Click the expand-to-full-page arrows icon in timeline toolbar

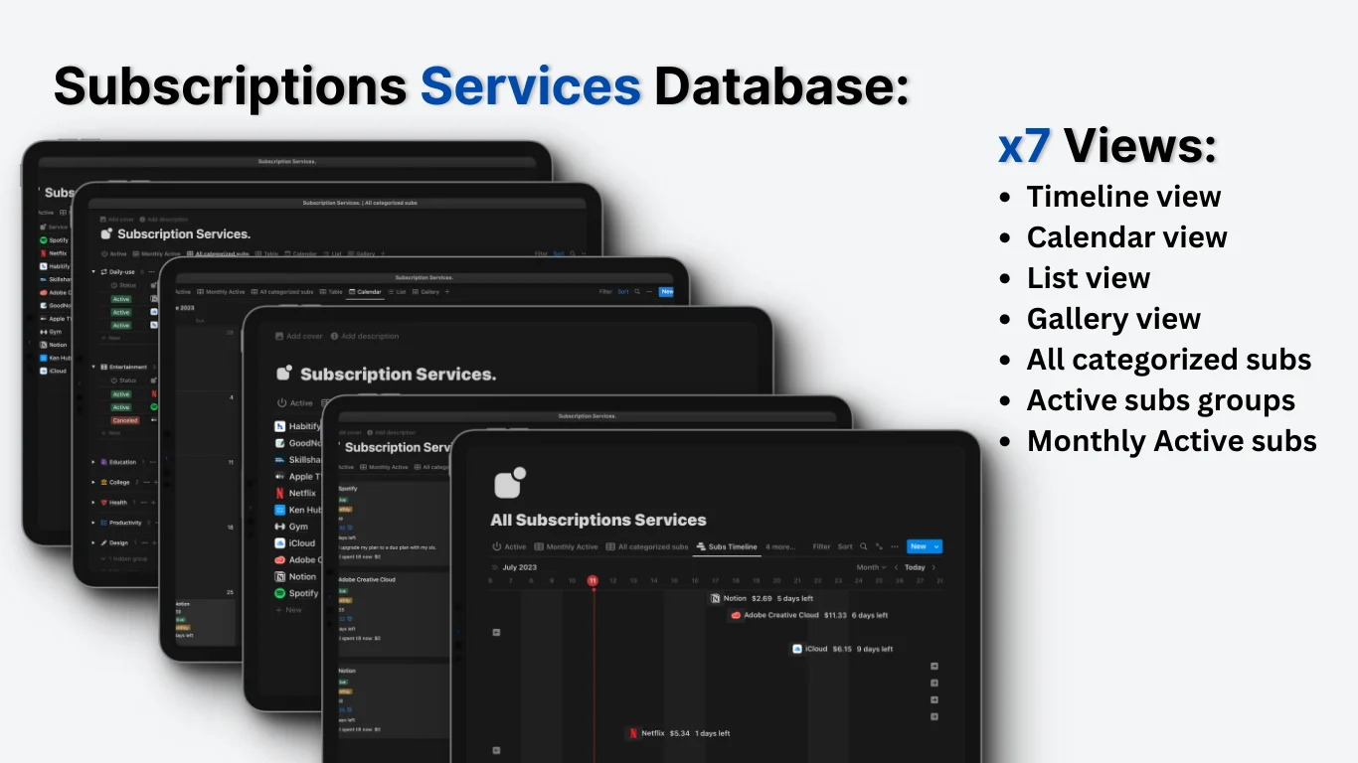tap(879, 546)
